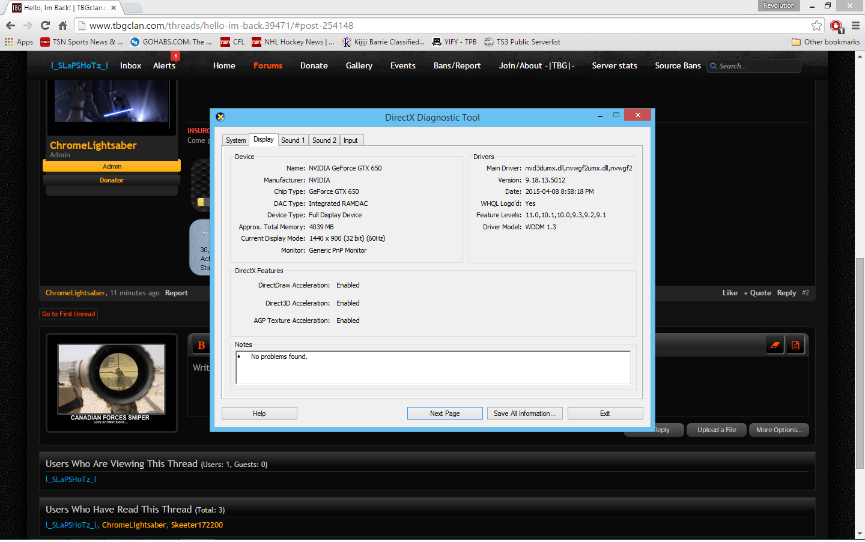The height and width of the screenshot is (542, 865).
Task: Switch to System tab in DirectX tool
Action: (235, 140)
